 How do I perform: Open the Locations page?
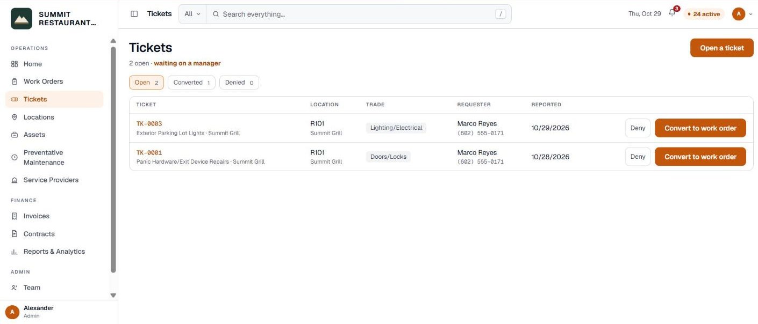click(x=54, y=117)
